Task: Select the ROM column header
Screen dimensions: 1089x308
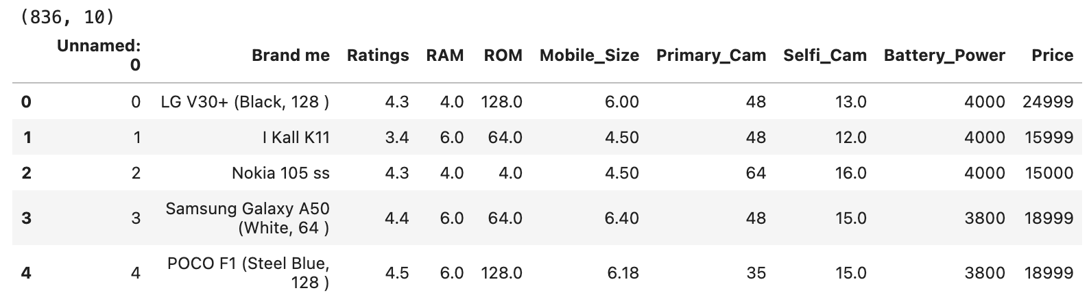Action: point(503,55)
